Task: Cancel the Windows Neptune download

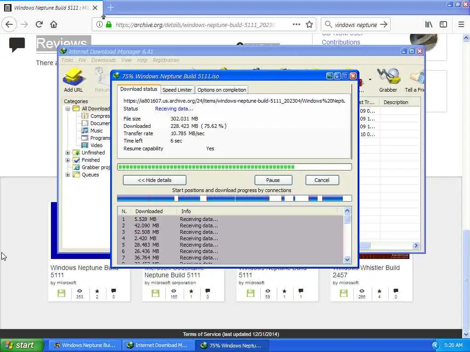Action: tap(322, 180)
